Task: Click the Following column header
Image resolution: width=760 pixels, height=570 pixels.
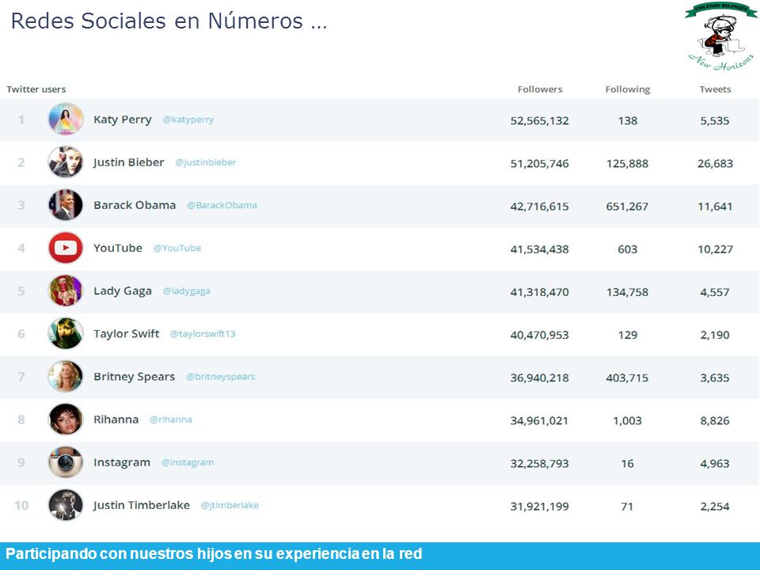Action: [628, 89]
